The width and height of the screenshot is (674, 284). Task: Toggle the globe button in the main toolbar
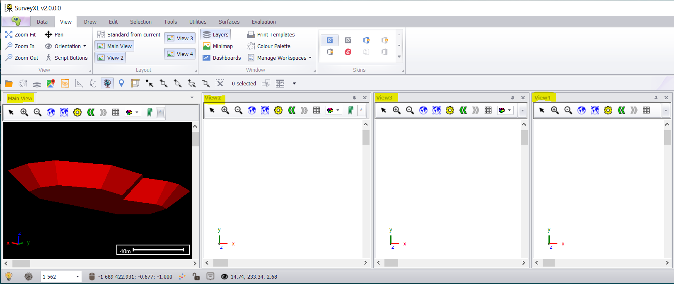point(107,83)
